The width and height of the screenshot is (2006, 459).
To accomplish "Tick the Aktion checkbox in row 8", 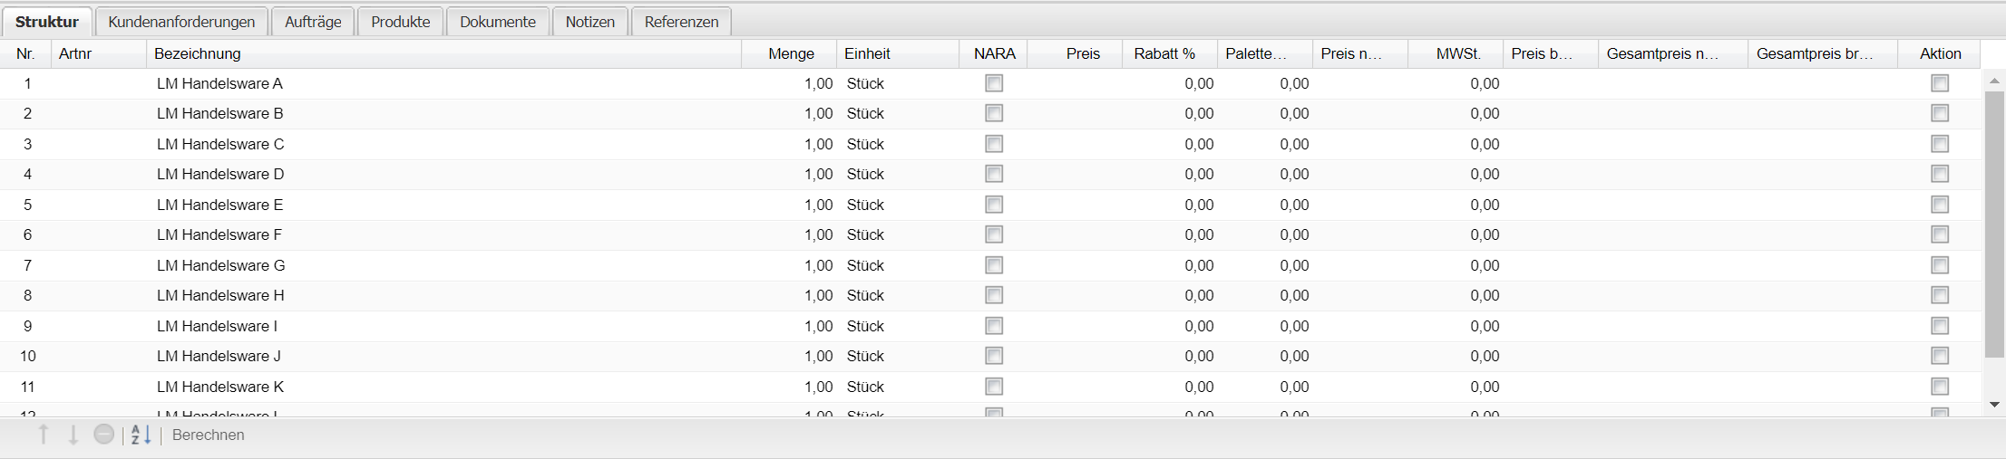I will [1940, 295].
